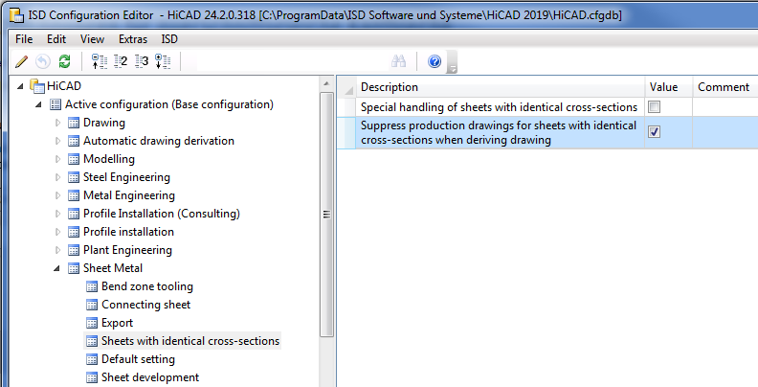The width and height of the screenshot is (758, 387).
Task: Expand the Drawing tree node
Action: (57, 123)
